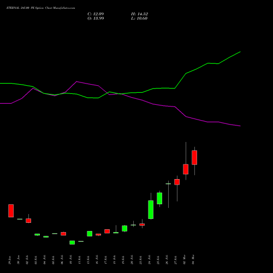The height and width of the screenshot is (273, 273).
Task: Select the green candle for 25 Feb
Action: [159, 198]
